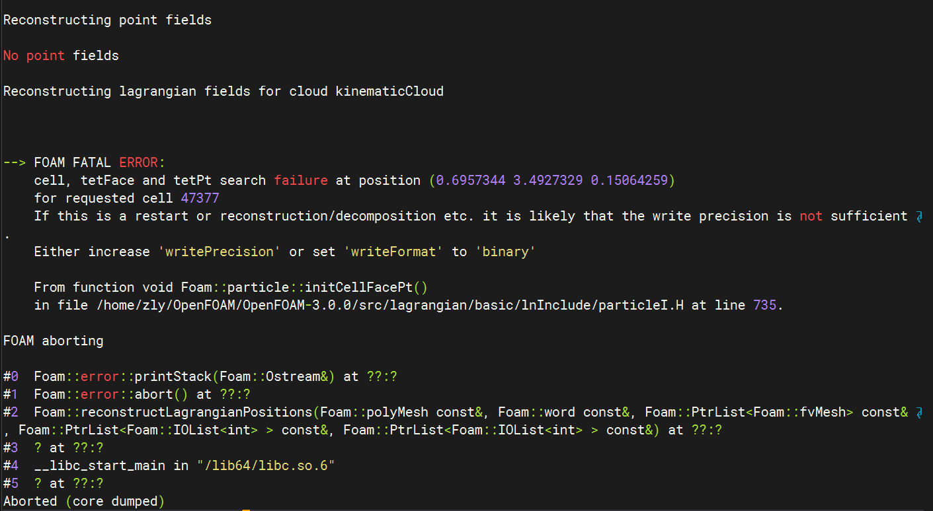Screen dimensions: 933x511
Task: Click the wrap marker ending stack frame #2
Action: coord(918,413)
